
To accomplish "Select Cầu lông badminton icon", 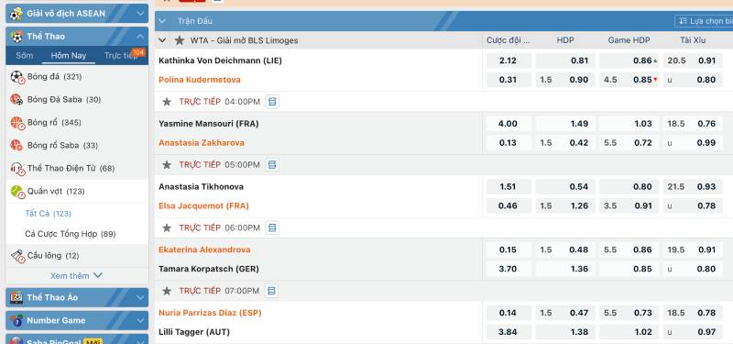I will [x=17, y=256].
